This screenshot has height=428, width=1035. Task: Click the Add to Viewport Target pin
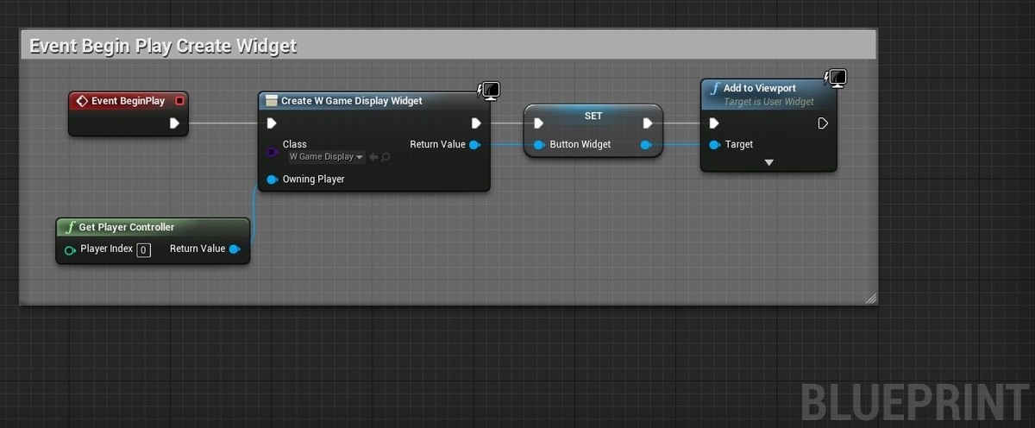point(714,145)
